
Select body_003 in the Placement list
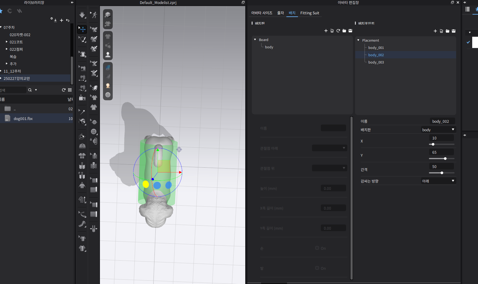point(376,62)
